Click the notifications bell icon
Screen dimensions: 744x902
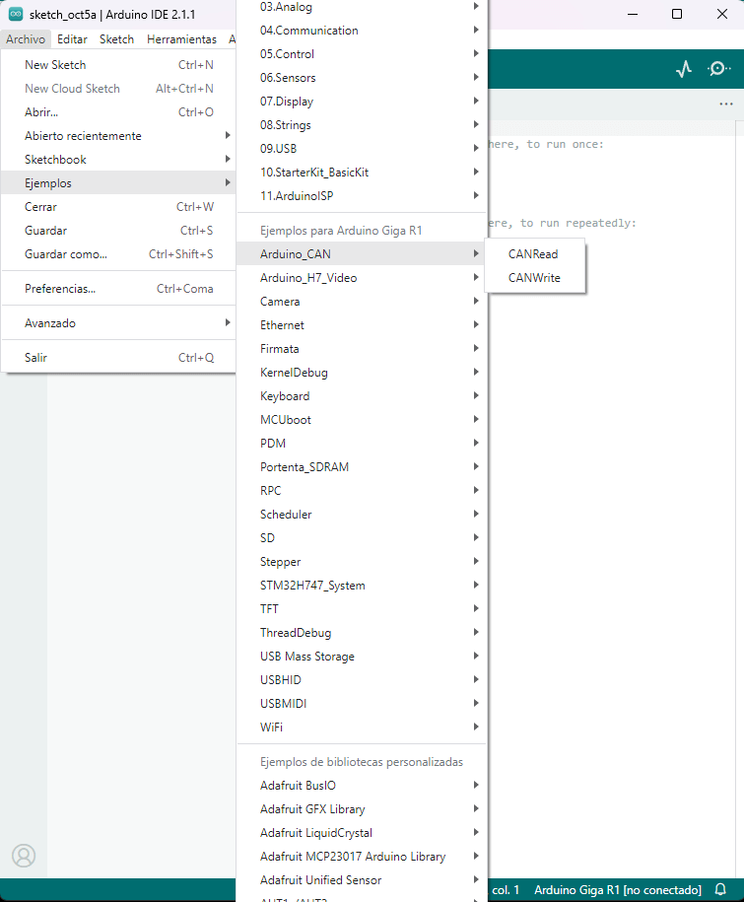coord(720,889)
